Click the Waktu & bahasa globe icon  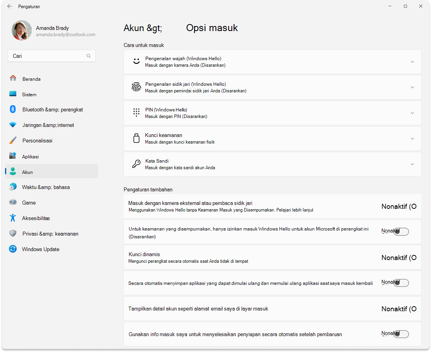[13, 187]
